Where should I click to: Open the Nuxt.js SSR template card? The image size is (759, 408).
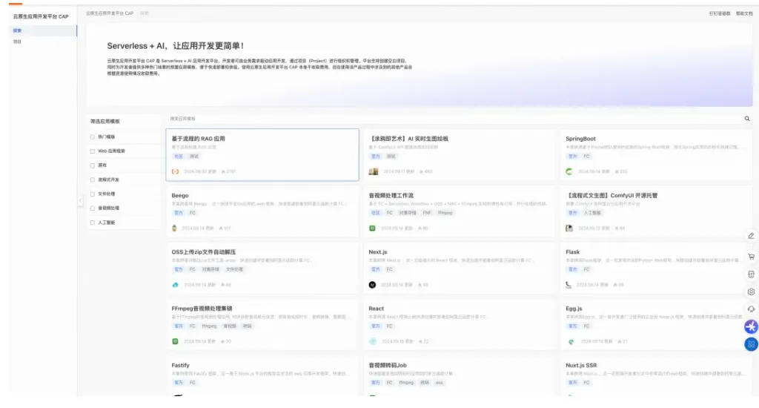[x=656, y=376]
